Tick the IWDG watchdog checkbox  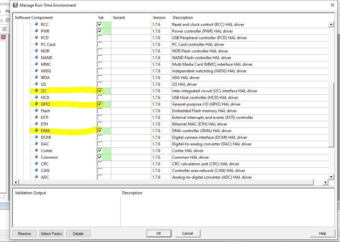click(x=100, y=71)
